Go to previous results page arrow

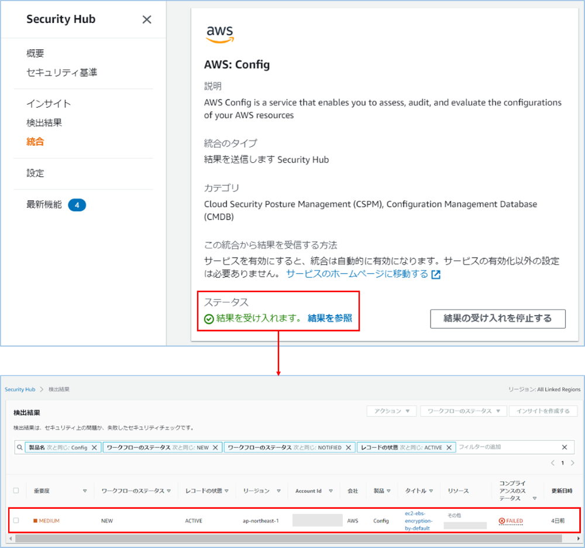coord(553,463)
